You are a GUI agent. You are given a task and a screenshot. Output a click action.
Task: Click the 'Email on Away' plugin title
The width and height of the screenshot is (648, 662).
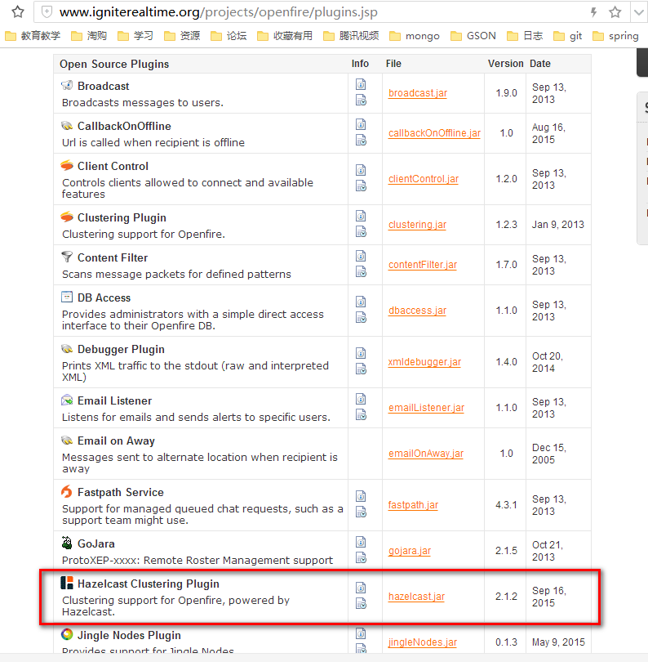point(116,441)
